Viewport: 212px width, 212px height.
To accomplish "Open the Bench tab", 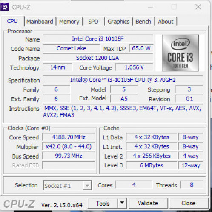I will pyautogui.click(x=143, y=22).
